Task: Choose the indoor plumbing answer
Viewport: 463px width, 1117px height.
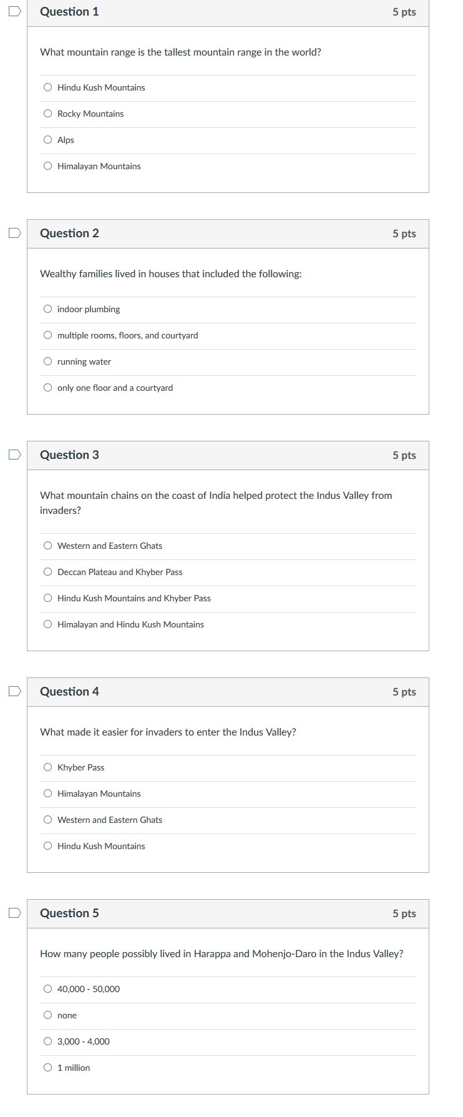Action: pyautogui.click(x=48, y=309)
